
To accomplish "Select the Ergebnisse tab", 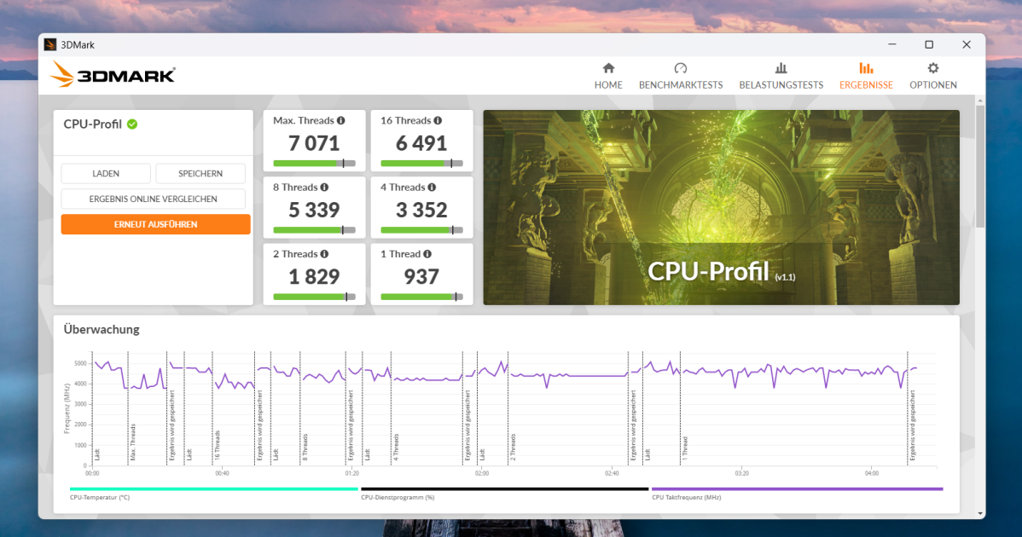I will [866, 76].
